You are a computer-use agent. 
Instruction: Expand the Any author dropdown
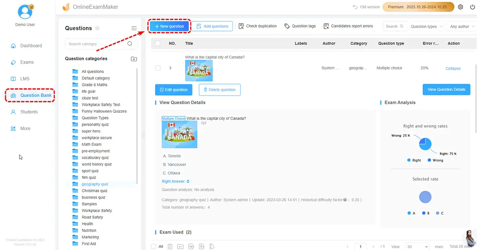tap(462, 26)
